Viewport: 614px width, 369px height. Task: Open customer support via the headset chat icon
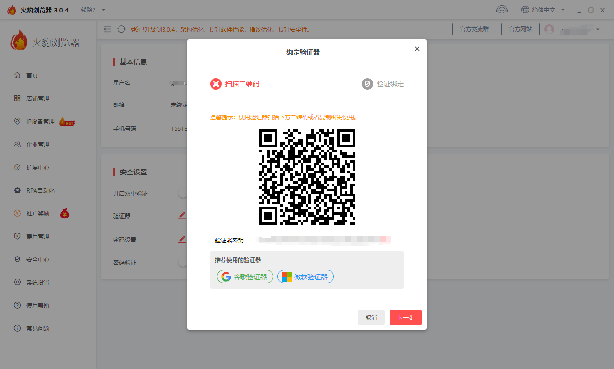(x=502, y=9)
